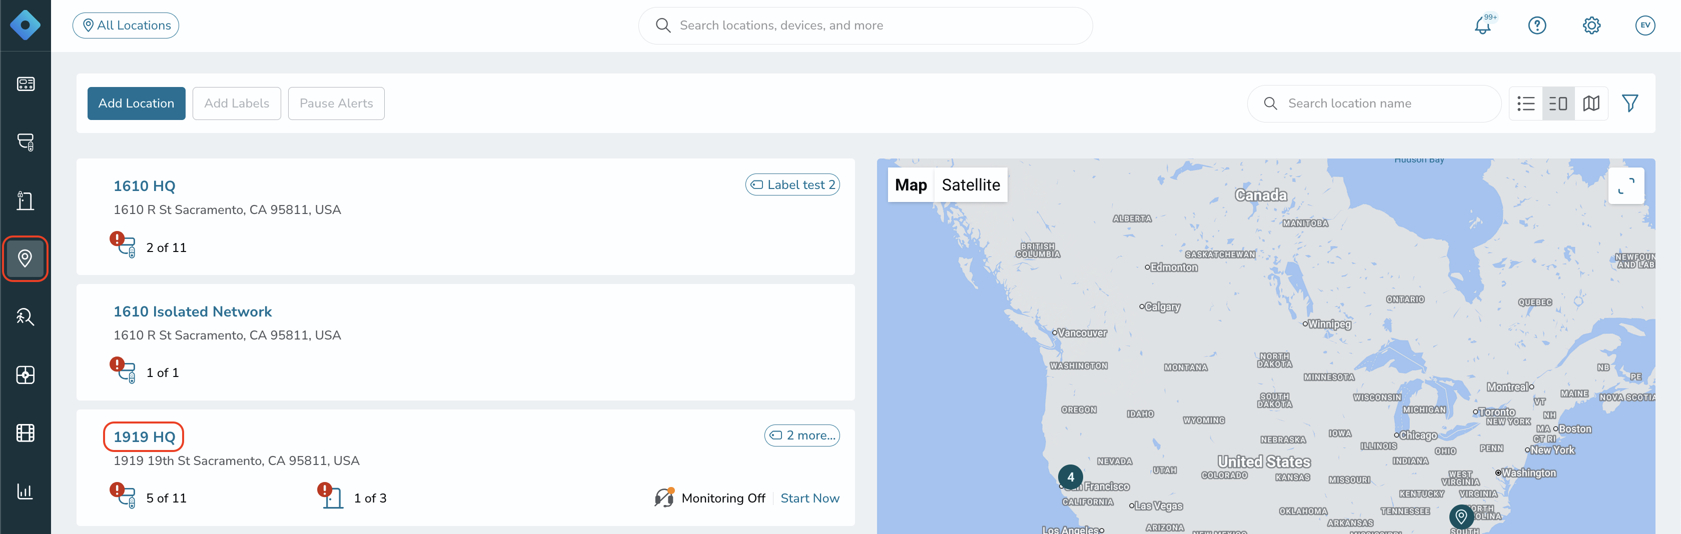This screenshot has height=534, width=1681.
Task: Click the 2 of 11 device count
Action: tap(167, 248)
